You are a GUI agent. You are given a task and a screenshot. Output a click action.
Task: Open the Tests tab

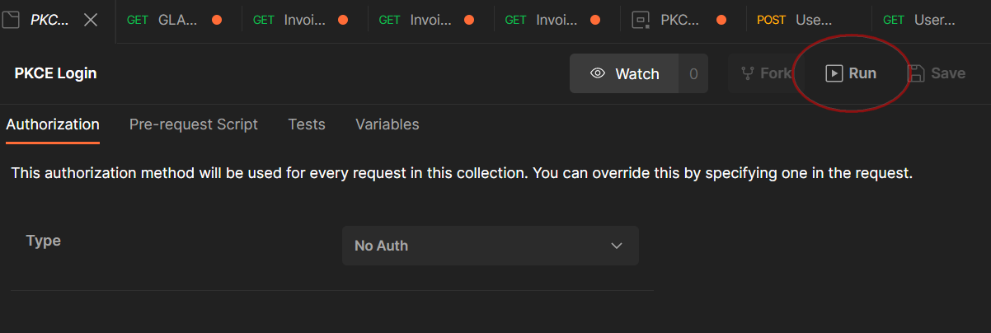pos(307,124)
